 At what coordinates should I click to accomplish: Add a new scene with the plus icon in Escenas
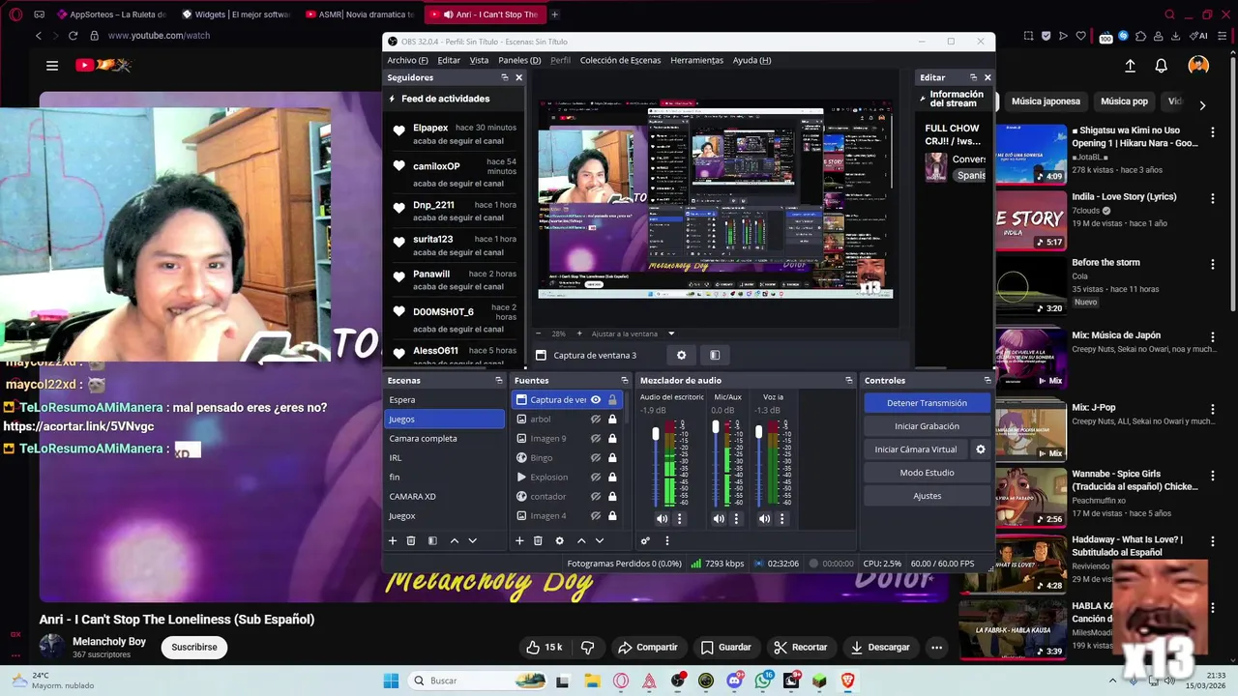click(x=393, y=540)
